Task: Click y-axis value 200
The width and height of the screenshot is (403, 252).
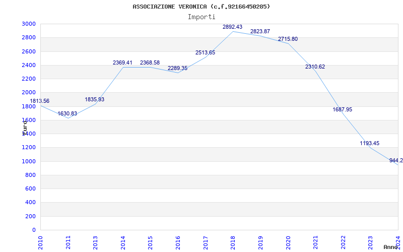Action: (x=30, y=217)
